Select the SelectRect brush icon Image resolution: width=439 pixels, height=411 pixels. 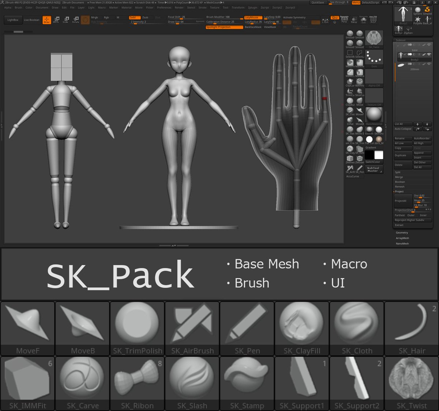(x=350, y=54)
